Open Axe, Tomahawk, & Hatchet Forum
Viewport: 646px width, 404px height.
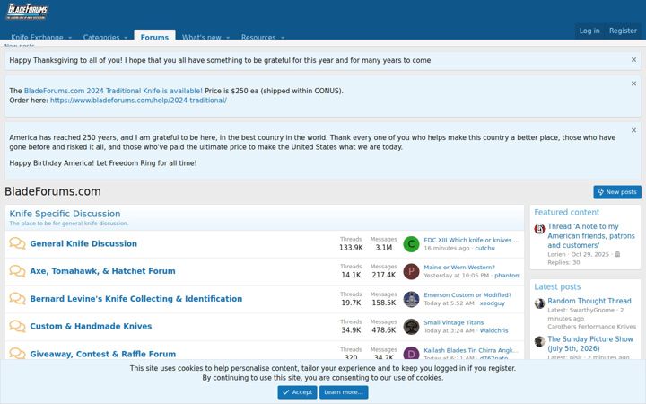[x=102, y=271]
